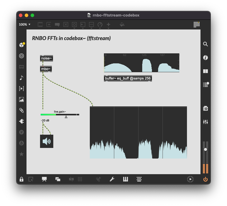Open the Plug-ins browser in sidebar
The height and width of the screenshot is (206, 227).
tap(21, 121)
